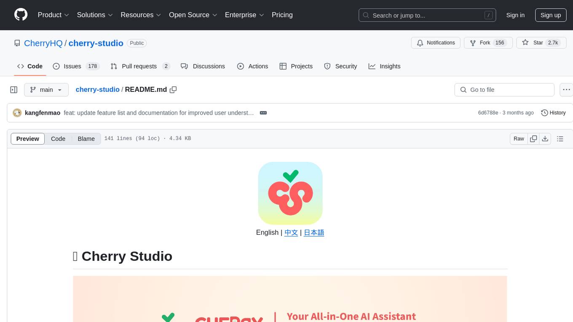Open the Pull requests tab

point(140,66)
